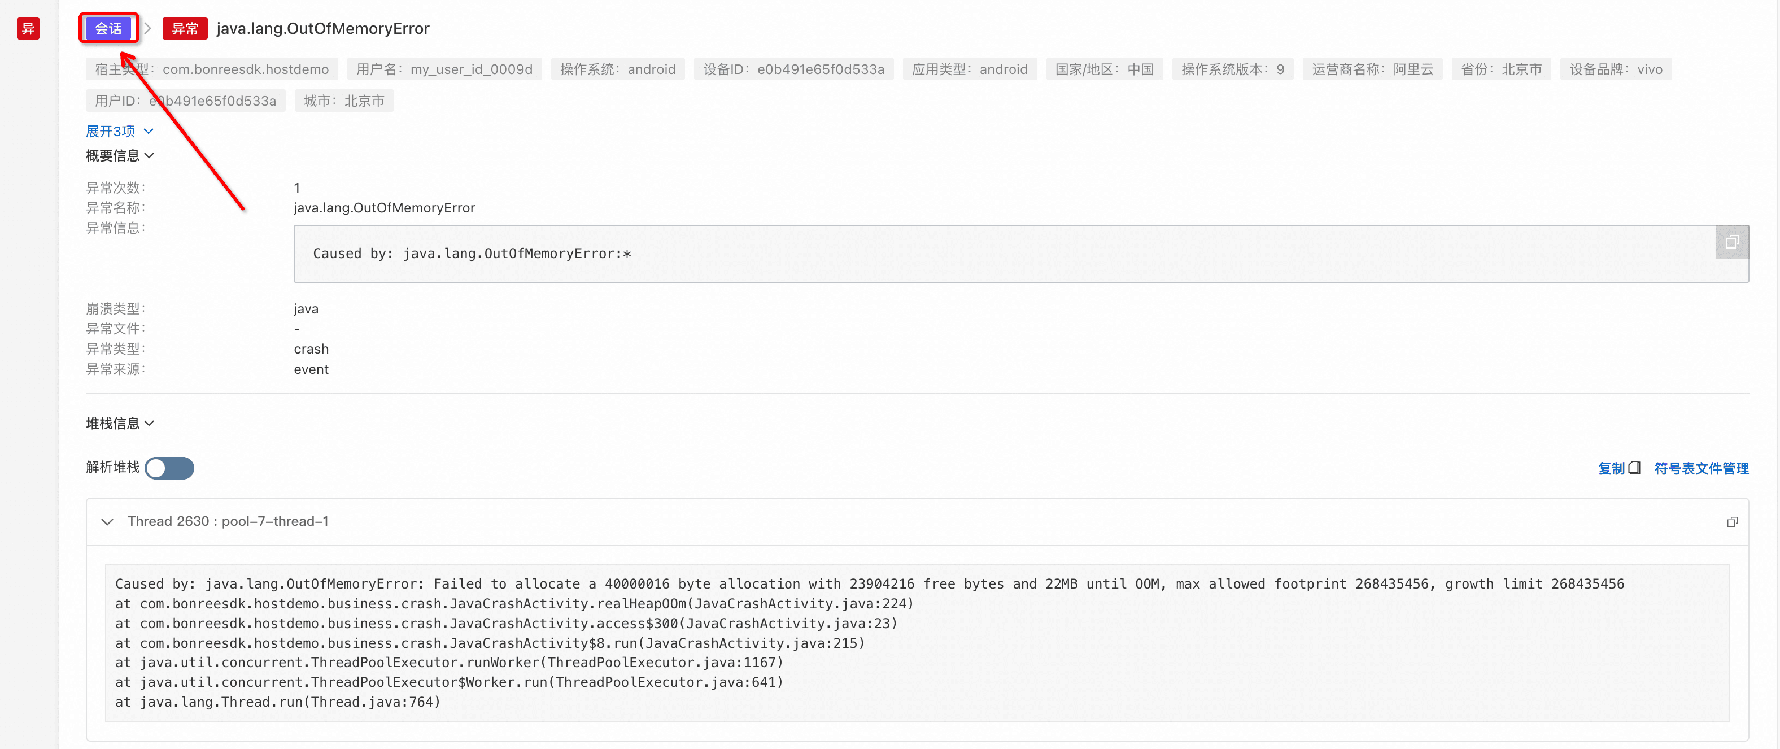Copy Thread 2630 stack via copy icon
The image size is (1780, 749).
[1731, 522]
